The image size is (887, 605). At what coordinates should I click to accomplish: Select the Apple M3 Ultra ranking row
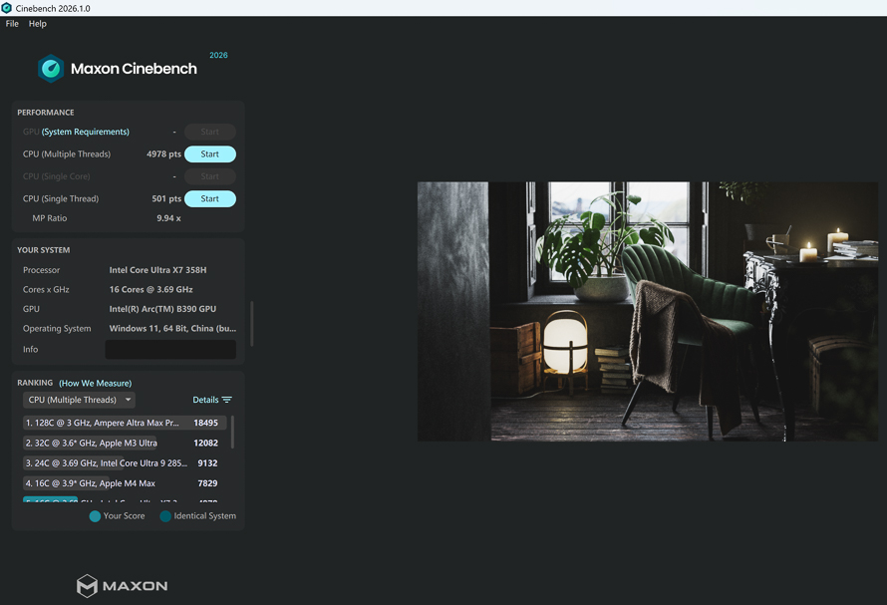tap(125, 444)
